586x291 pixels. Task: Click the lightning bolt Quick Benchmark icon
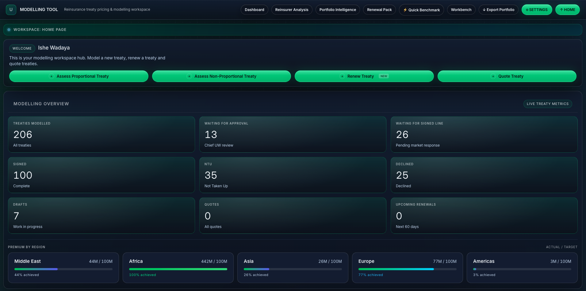405,10
